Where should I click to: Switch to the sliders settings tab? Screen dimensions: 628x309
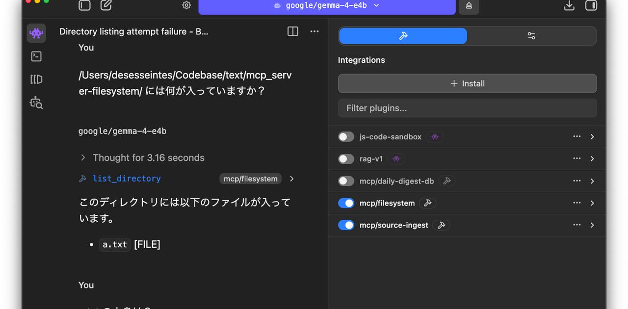click(531, 36)
